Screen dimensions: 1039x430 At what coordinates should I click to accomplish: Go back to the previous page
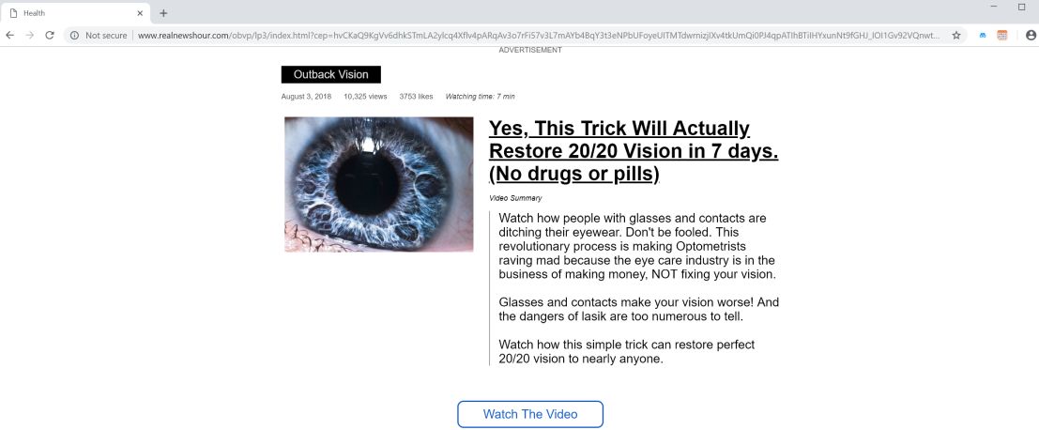[9, 35]
